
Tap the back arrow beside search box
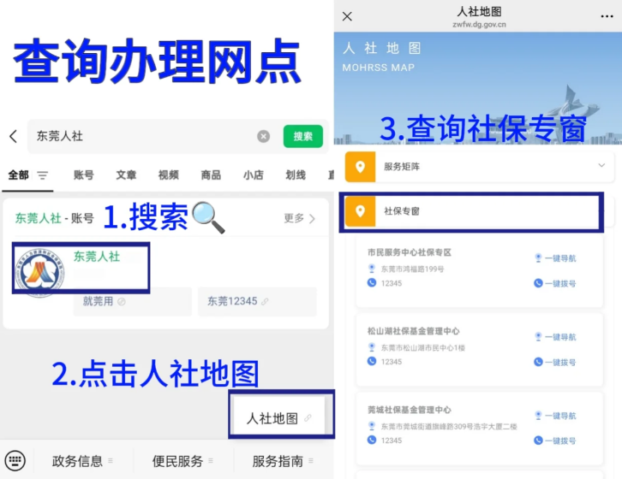13,136
